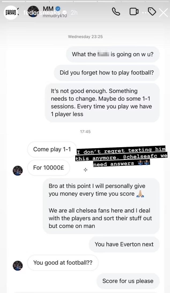The height and width of the screenshot is (293, 170).
Task: Click the tag label icon in header
Action: (152, 12)
